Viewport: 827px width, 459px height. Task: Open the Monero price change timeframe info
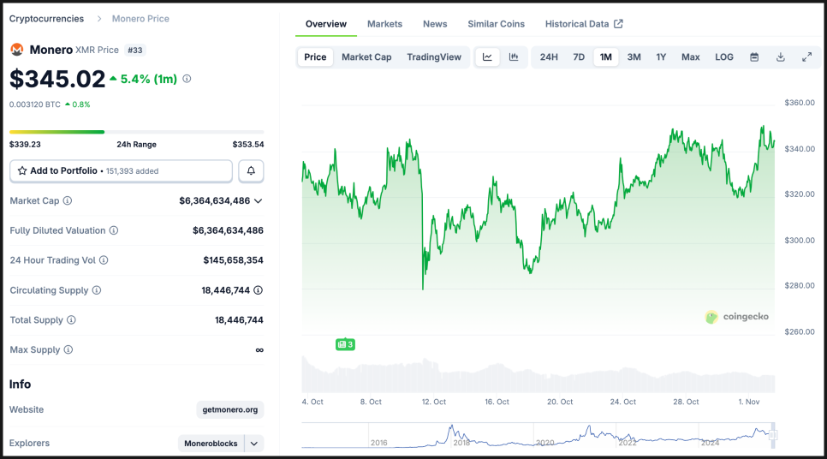(187, 79)
